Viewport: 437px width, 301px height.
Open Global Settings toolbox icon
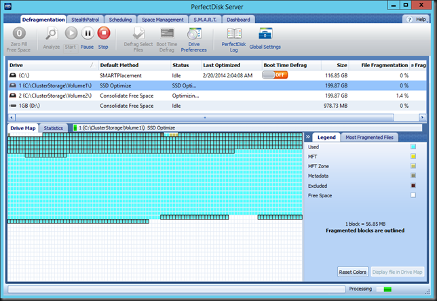tap(265, 33)
